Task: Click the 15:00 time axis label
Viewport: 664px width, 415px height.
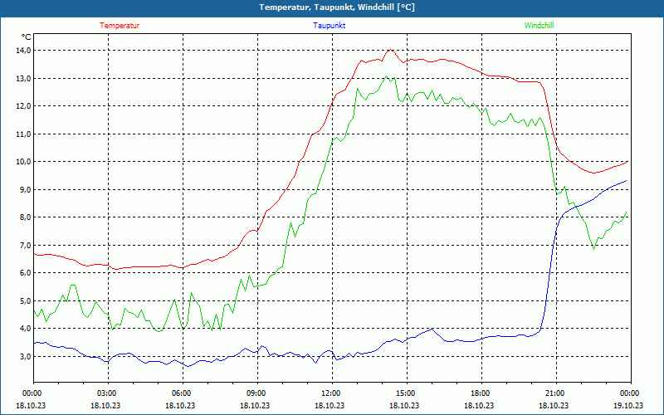Action: 405,393
